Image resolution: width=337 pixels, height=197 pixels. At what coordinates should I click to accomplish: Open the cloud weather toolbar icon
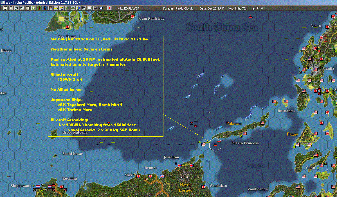[101, 8]
